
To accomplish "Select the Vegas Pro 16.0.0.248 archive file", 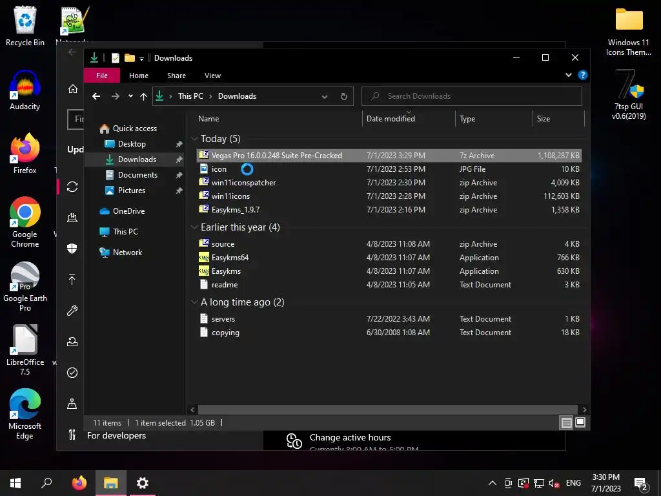I will click(x=389, y=156).
